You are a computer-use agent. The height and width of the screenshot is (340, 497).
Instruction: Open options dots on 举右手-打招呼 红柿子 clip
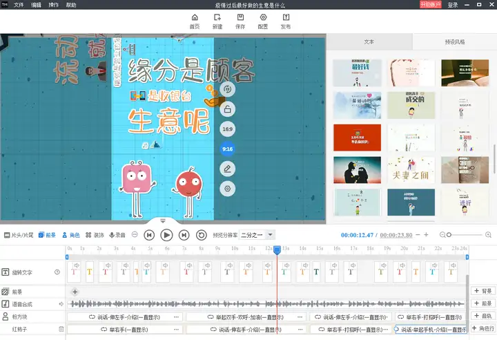(x=386, y=330)
